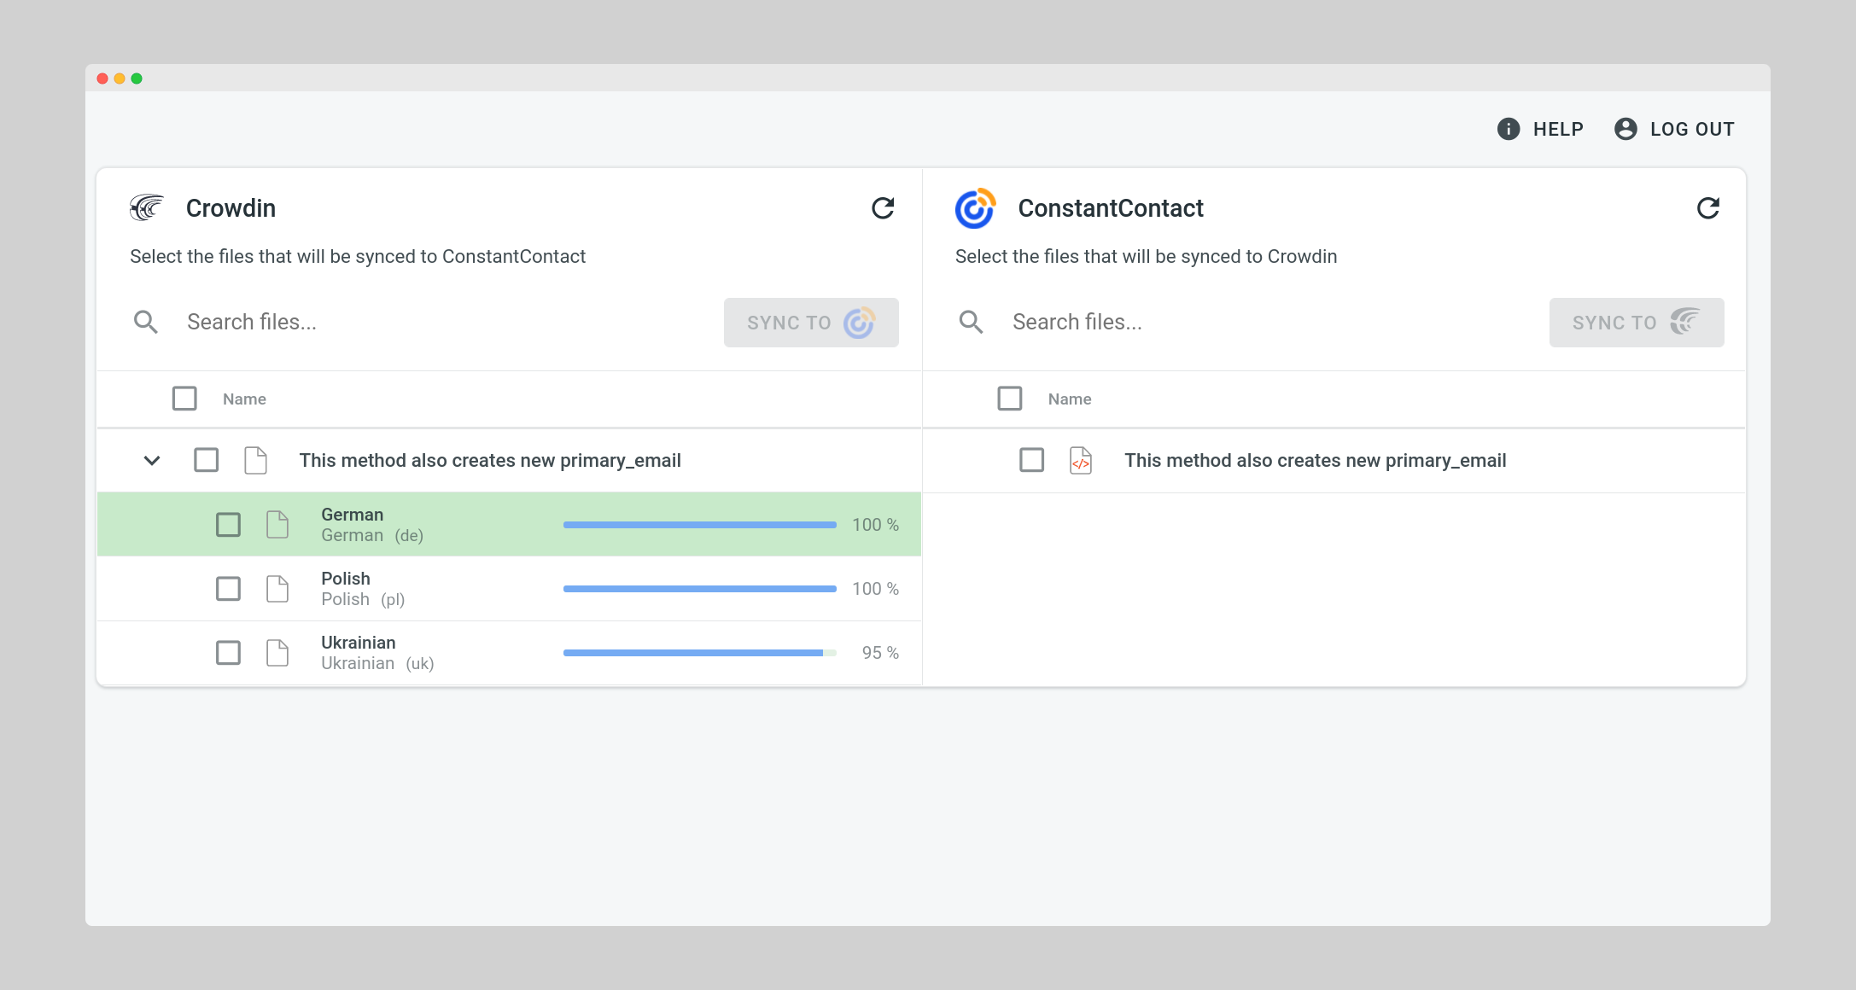Click the window's green maximize button

tap(137, 79)
